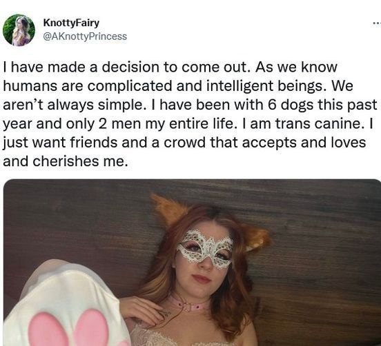Viewport: 381px width, 346px height.
Task: Open the tweet text for details
Action: (190, 114)
